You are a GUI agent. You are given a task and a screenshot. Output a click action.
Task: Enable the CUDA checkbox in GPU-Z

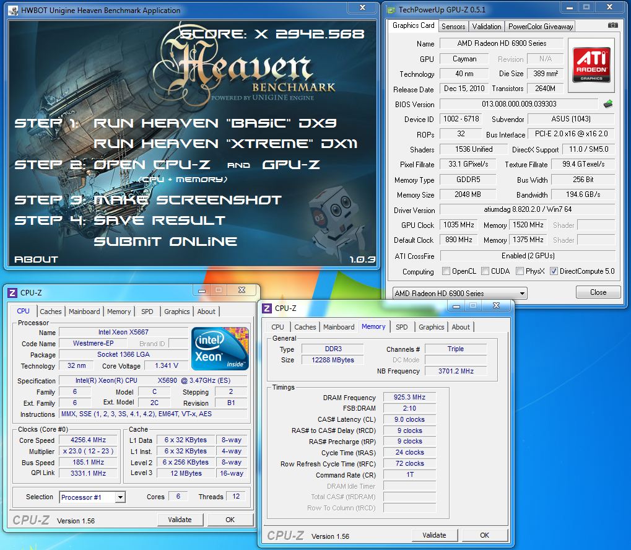pos(485,271)
